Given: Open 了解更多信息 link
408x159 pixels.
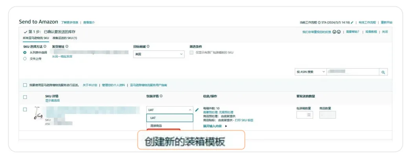Looking at the screenshot, I should coord(70,23).
